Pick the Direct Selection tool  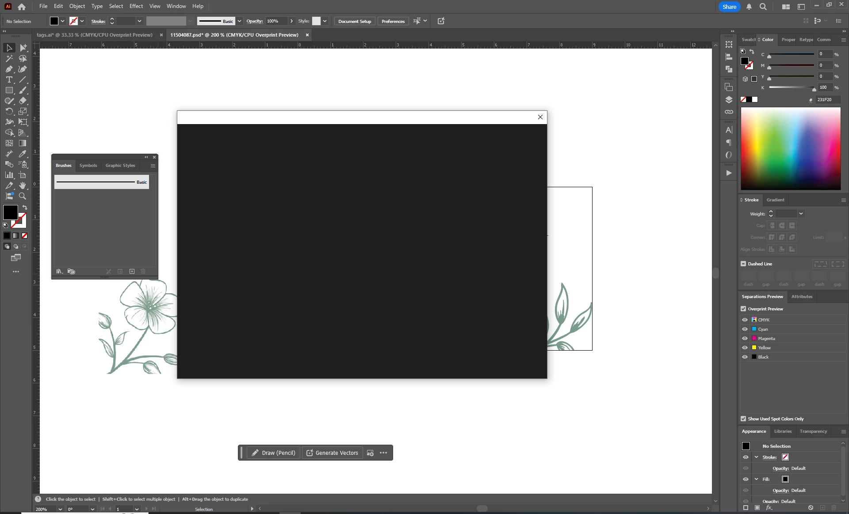[x=23, y=48]
